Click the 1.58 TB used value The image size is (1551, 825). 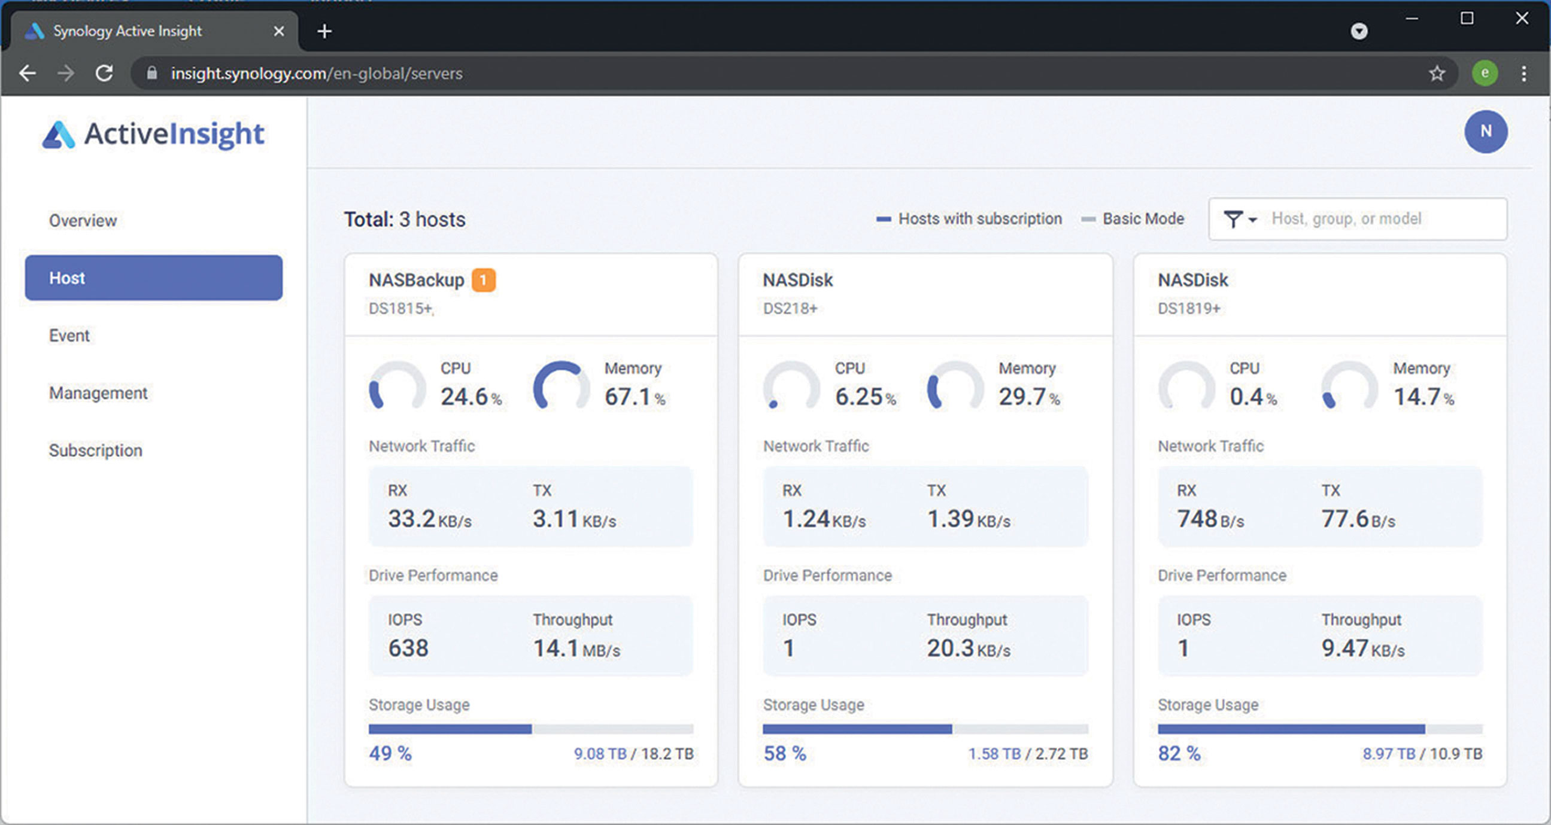(995, 753)
